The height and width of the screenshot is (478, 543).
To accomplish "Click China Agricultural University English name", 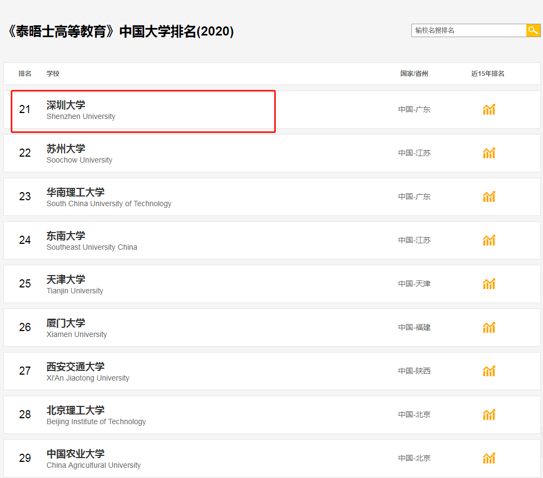I will point(94,465).
